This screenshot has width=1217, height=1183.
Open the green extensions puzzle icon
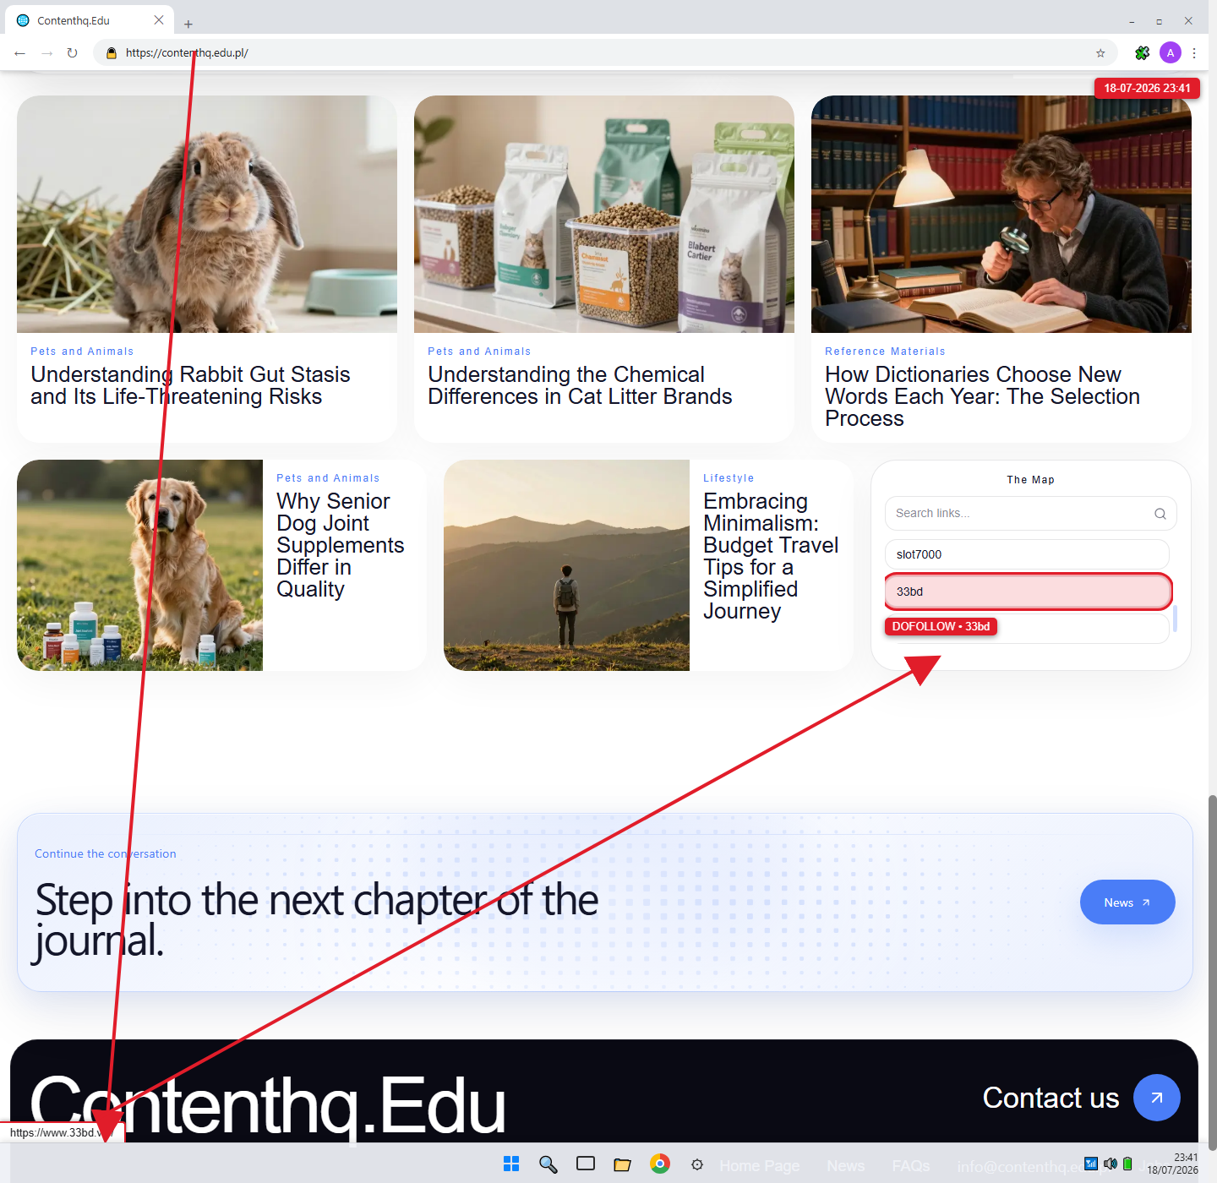(1143, 52)
